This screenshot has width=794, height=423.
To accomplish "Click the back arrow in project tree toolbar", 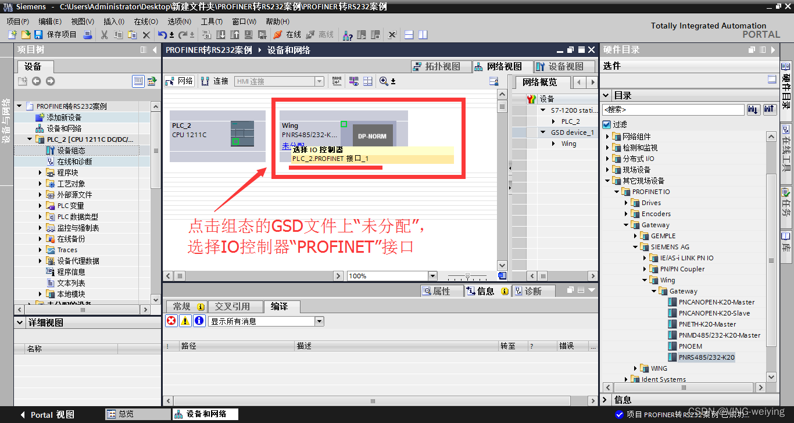I will [36, 81].
